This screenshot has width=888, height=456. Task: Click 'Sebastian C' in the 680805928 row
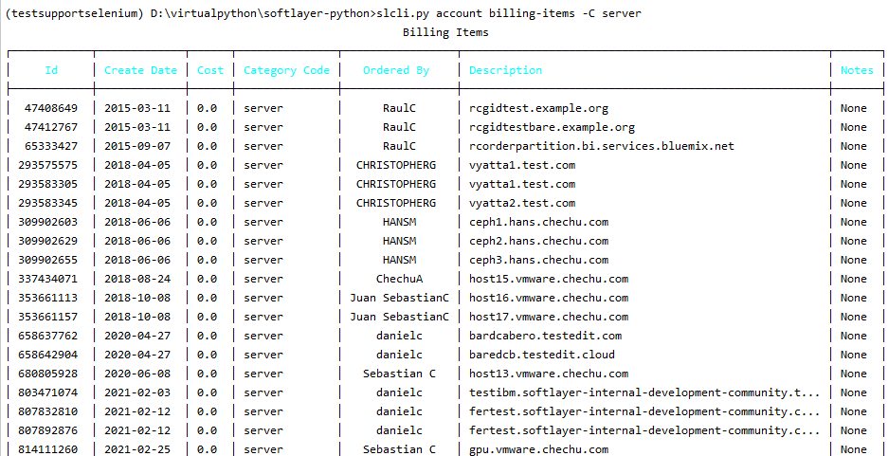[x=399, y=374]
